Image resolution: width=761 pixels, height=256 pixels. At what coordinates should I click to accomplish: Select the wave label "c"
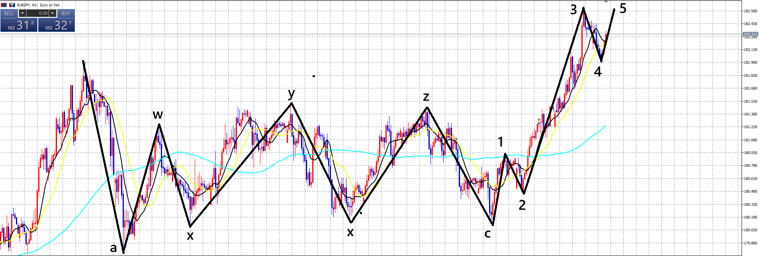click(487, 234)
